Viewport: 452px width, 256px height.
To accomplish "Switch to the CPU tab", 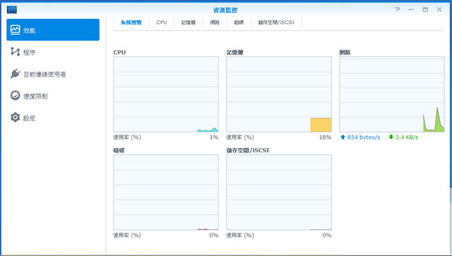I will [x=162, y=22].
